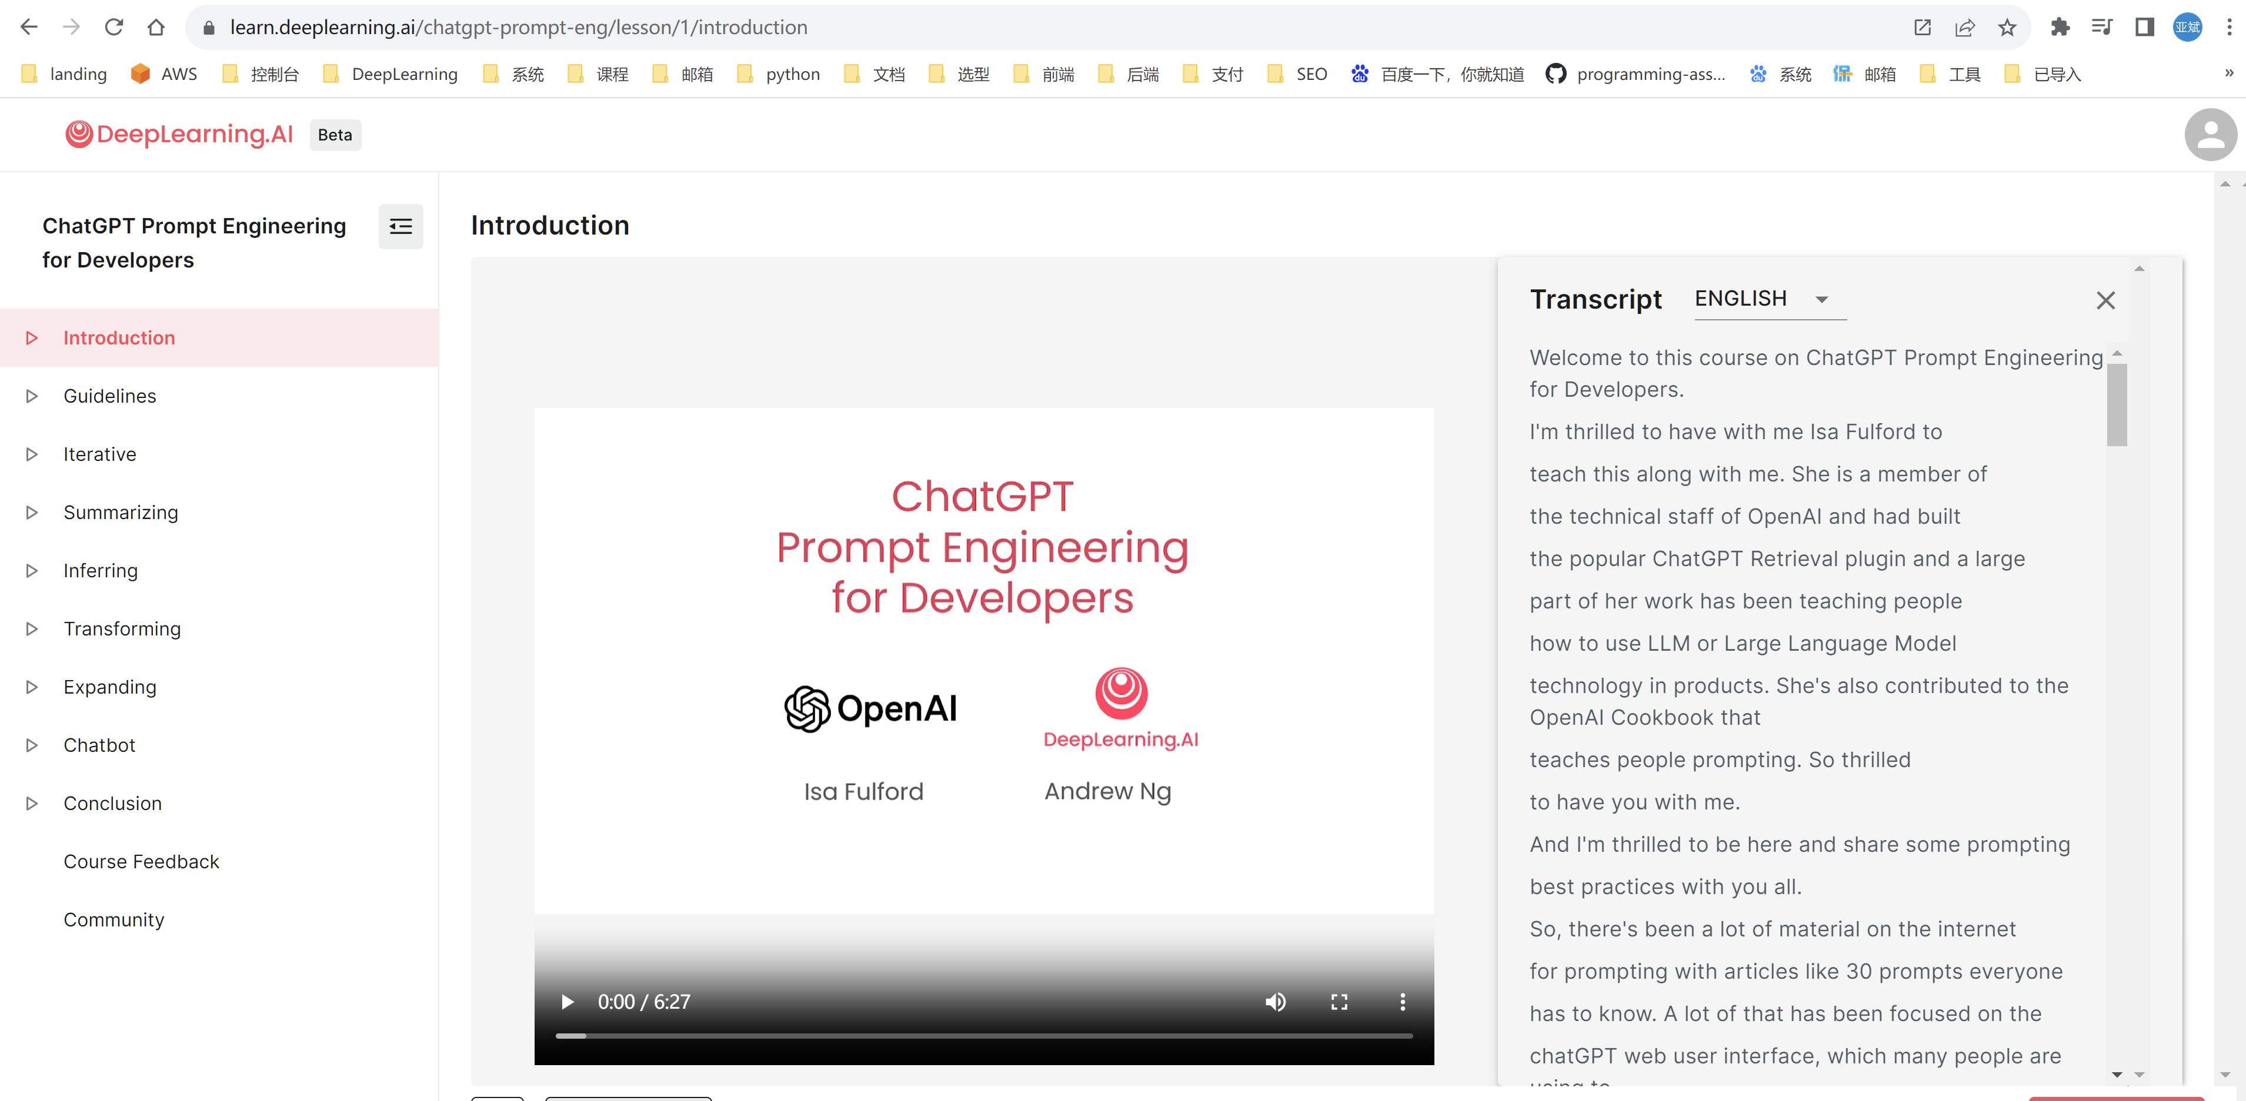Open the extensions puzzle icon
The image size is (2246, 1101).
[2060, 27]
